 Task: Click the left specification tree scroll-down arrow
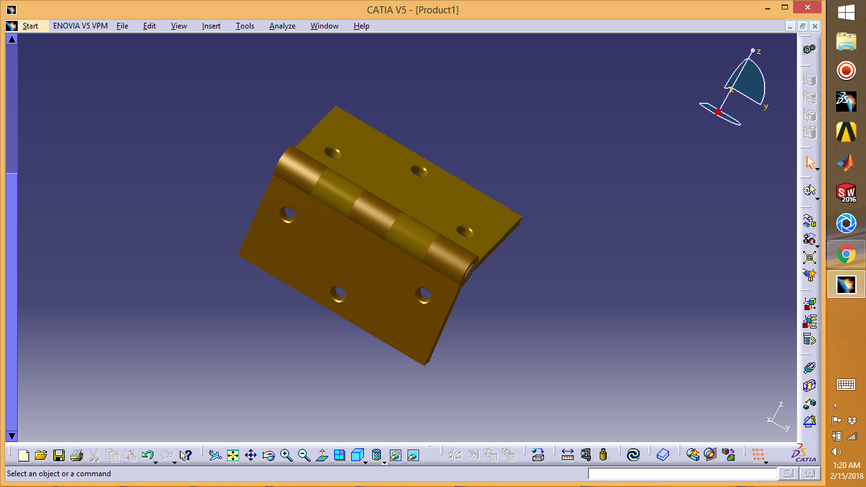(x=11, y=436)
